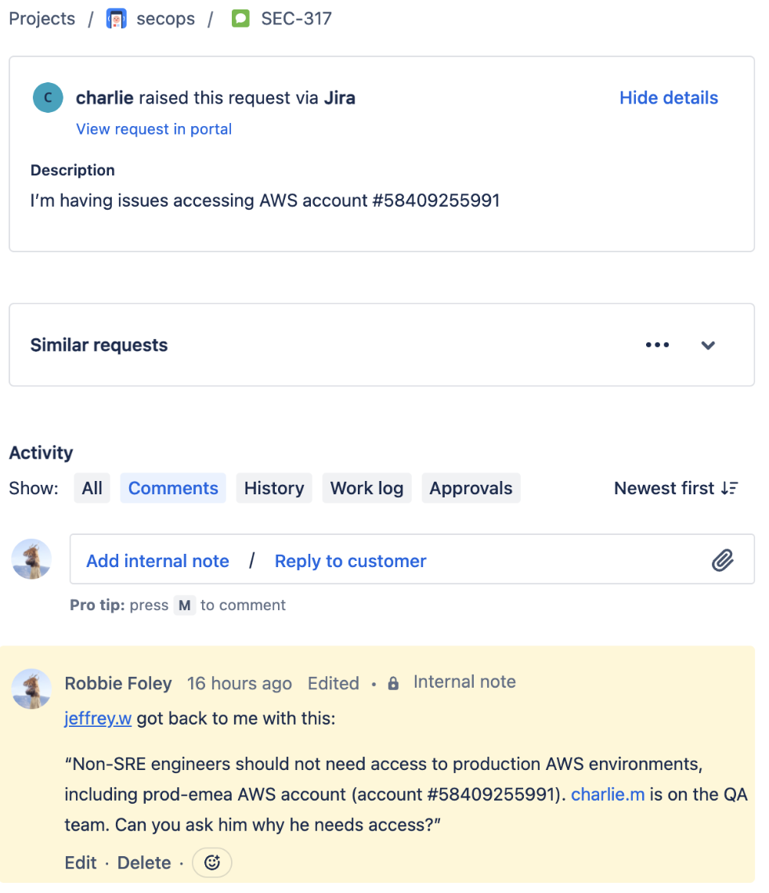
Task: Delete Robbie Foley's internal note
Action: 144,862
